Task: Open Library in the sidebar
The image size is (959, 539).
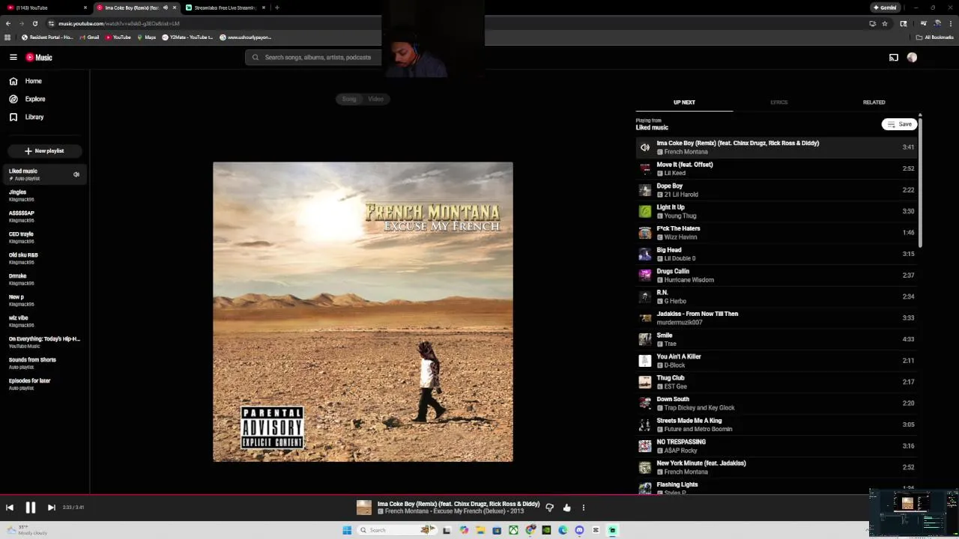Action: pyautogui.click(x=27, y=117)
